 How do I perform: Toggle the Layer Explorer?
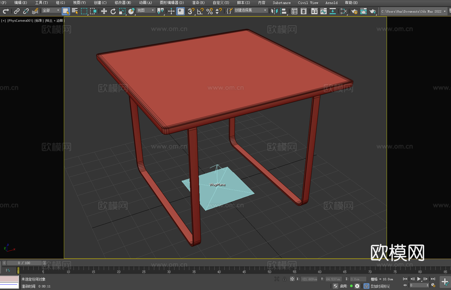pos(304,11)
